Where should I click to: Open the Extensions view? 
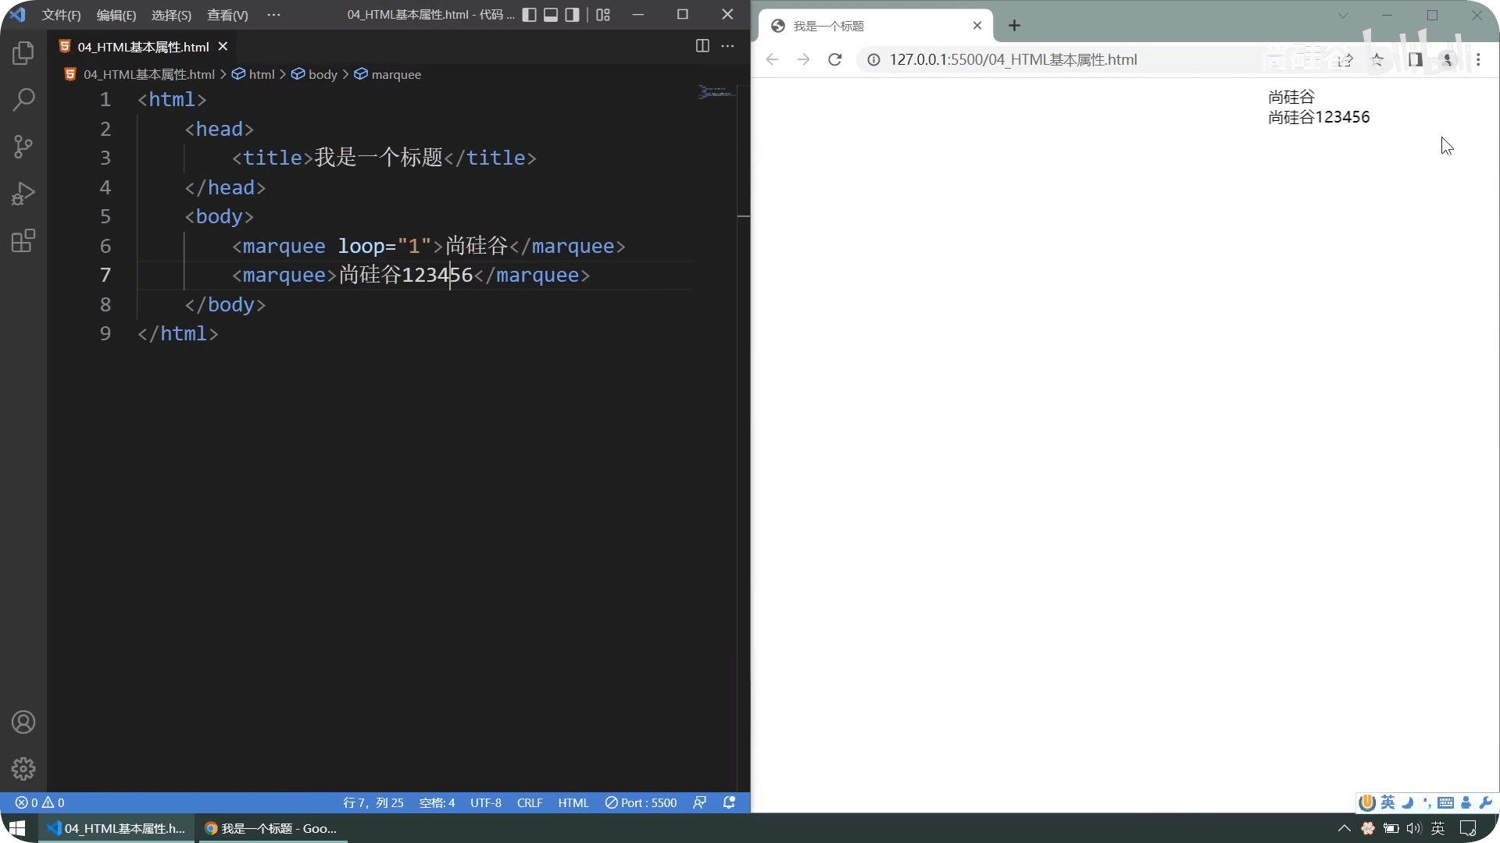click(x=23, y=240)
